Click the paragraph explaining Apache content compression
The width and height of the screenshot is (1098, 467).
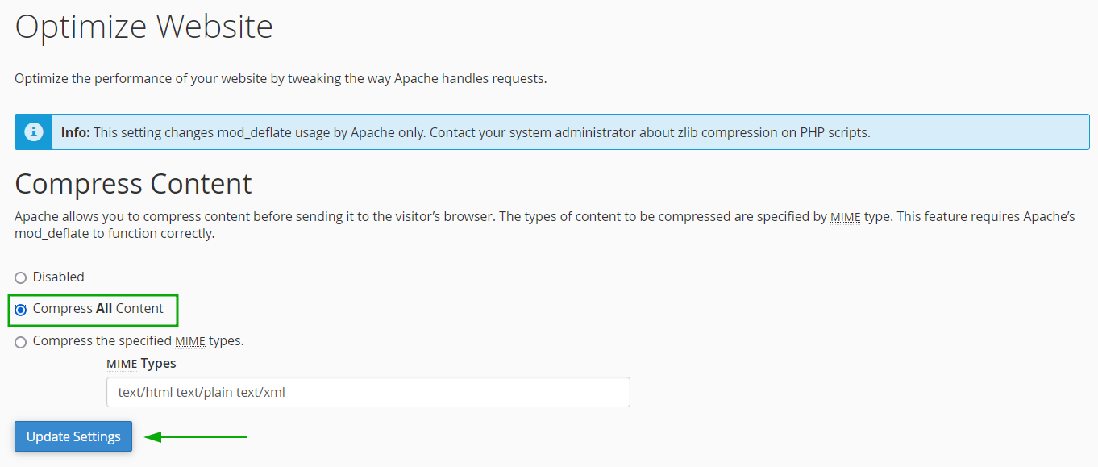545,225
